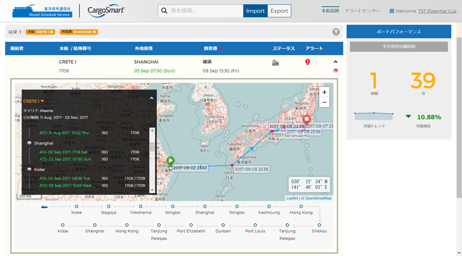
Task: Toggle the pink eye map visibility icon
Action: click(x=336, y=71)
